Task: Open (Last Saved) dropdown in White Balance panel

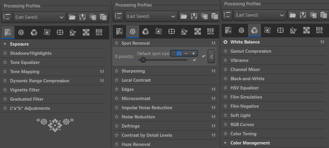Action: coord(260,15)
